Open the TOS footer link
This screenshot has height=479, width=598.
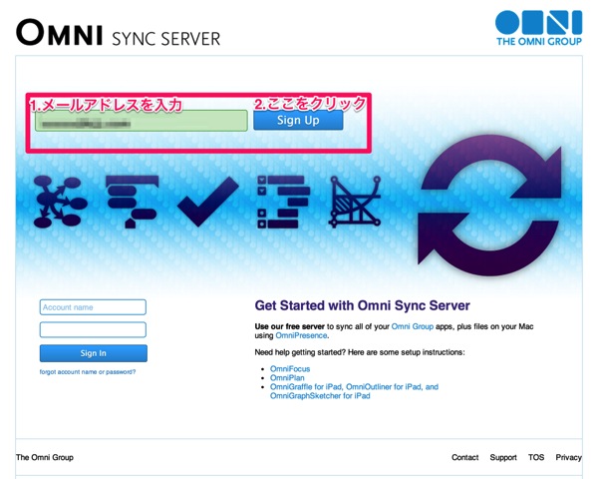(536, 457)
